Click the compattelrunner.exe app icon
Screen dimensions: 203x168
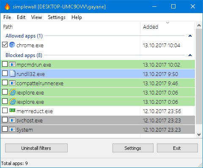click(x=12, y=83)
